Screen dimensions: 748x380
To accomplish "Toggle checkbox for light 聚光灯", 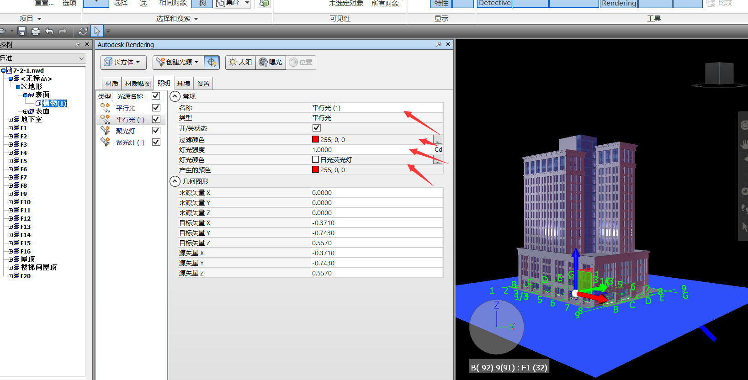I will pyautogui.click(x=156, y=131).
